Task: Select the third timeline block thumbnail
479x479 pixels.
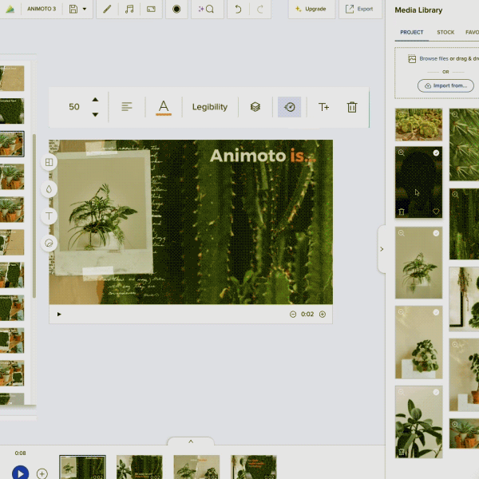Action: (196, 467)
